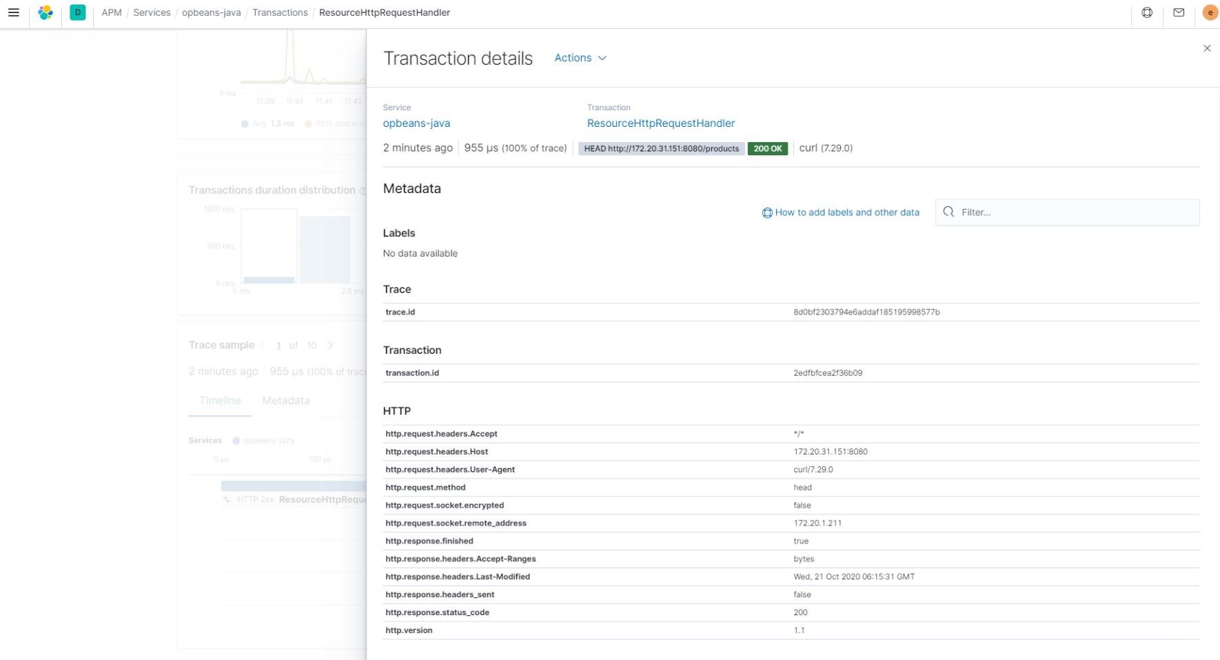The image size is (1220, 660).
Task: Expand the Actions dropdown
Action: (580, 58)
